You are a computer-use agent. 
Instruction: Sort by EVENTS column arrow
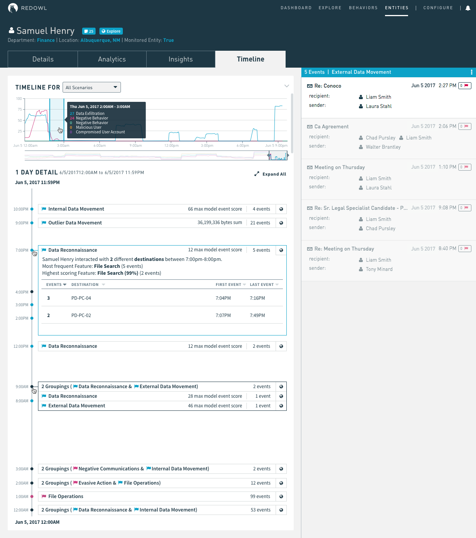(x=64, y=285)
